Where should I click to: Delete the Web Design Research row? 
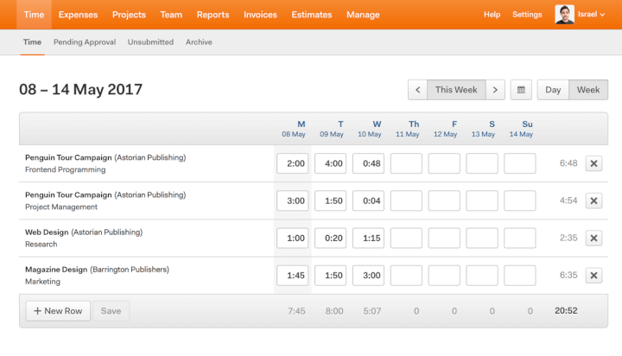(593, 238)
